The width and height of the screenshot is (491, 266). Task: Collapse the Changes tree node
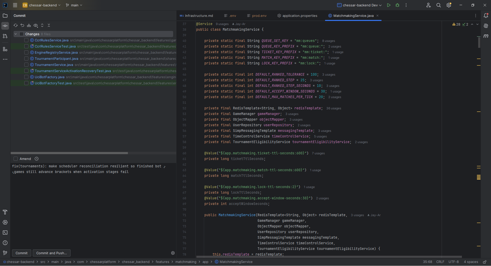point(16,34)
